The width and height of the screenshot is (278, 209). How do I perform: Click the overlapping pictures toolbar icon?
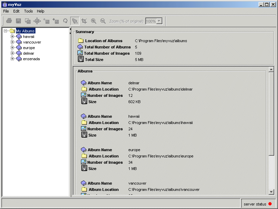click(28, 21)
